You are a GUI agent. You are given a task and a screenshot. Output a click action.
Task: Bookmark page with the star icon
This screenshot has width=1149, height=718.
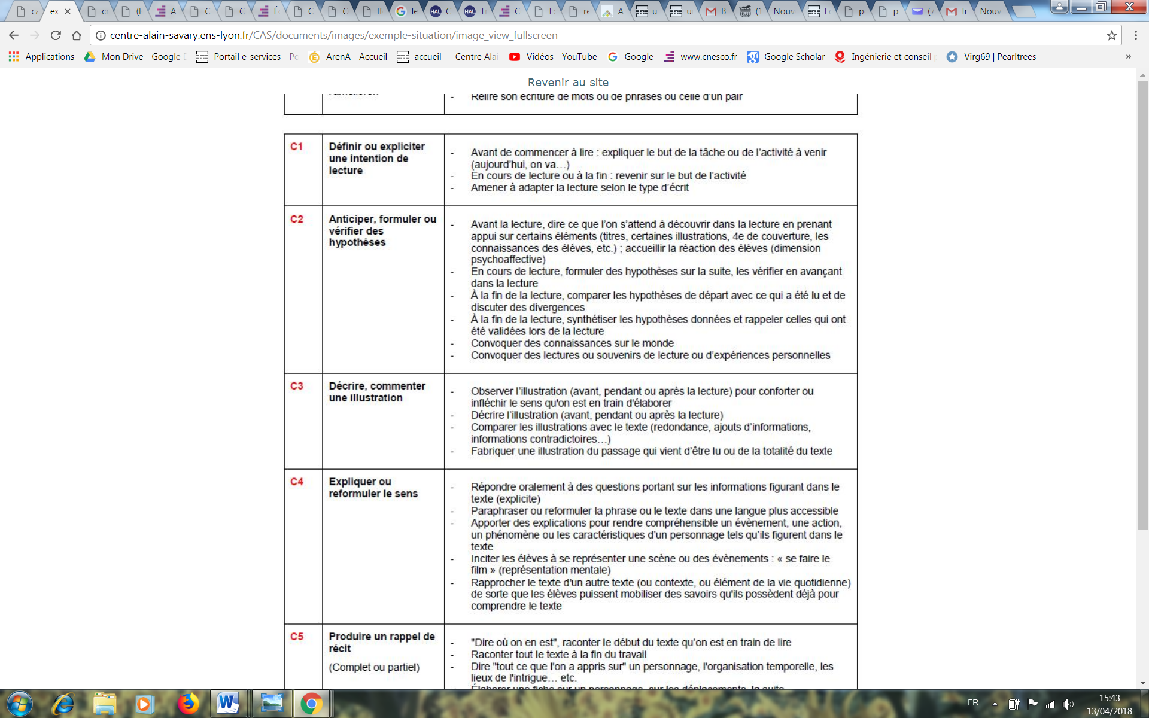point(1111,35)
